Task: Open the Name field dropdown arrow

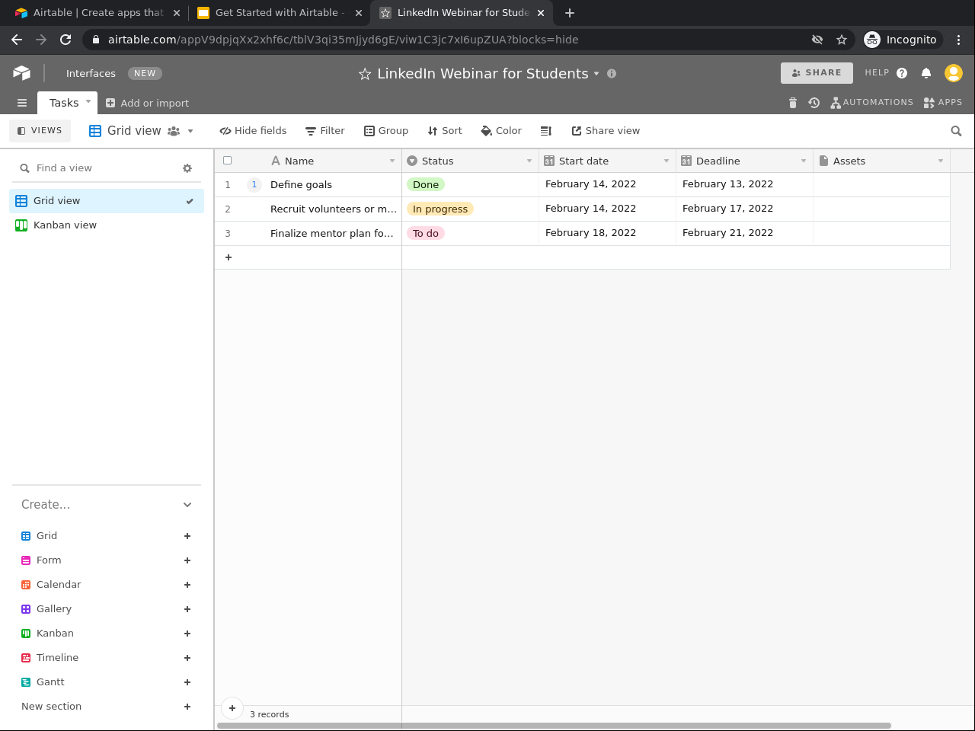Action: (x=392, y=161)
